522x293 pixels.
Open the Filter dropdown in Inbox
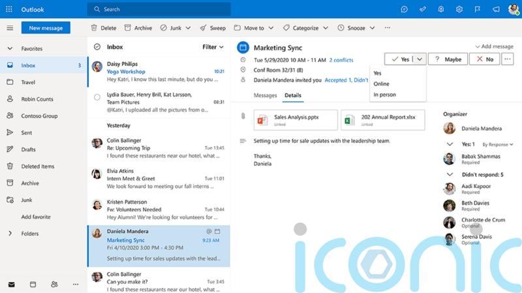(x=213, y=47)
